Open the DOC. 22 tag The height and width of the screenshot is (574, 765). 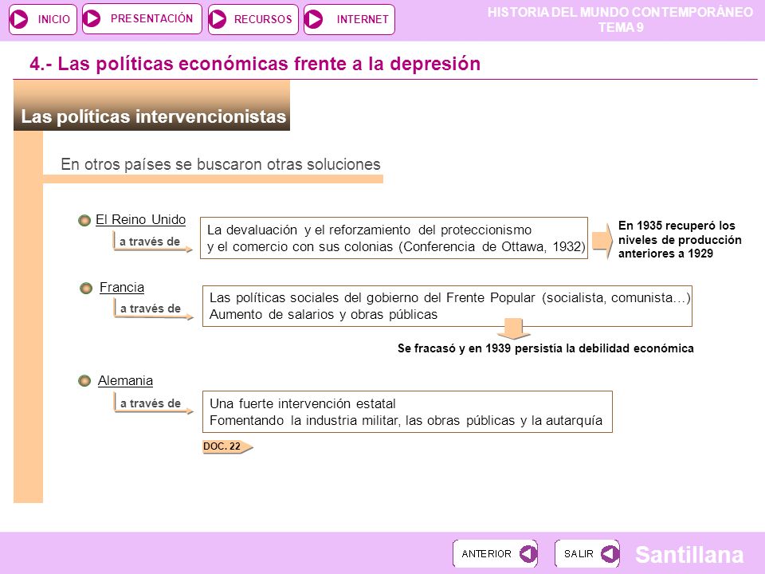click(227, 446)
